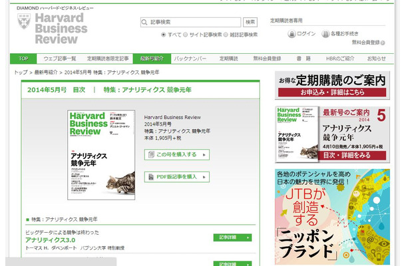The height and width of the screenshot is (266, 406).
Task: Select the サイト記事検索 radio button
Action: pos(186,35)
